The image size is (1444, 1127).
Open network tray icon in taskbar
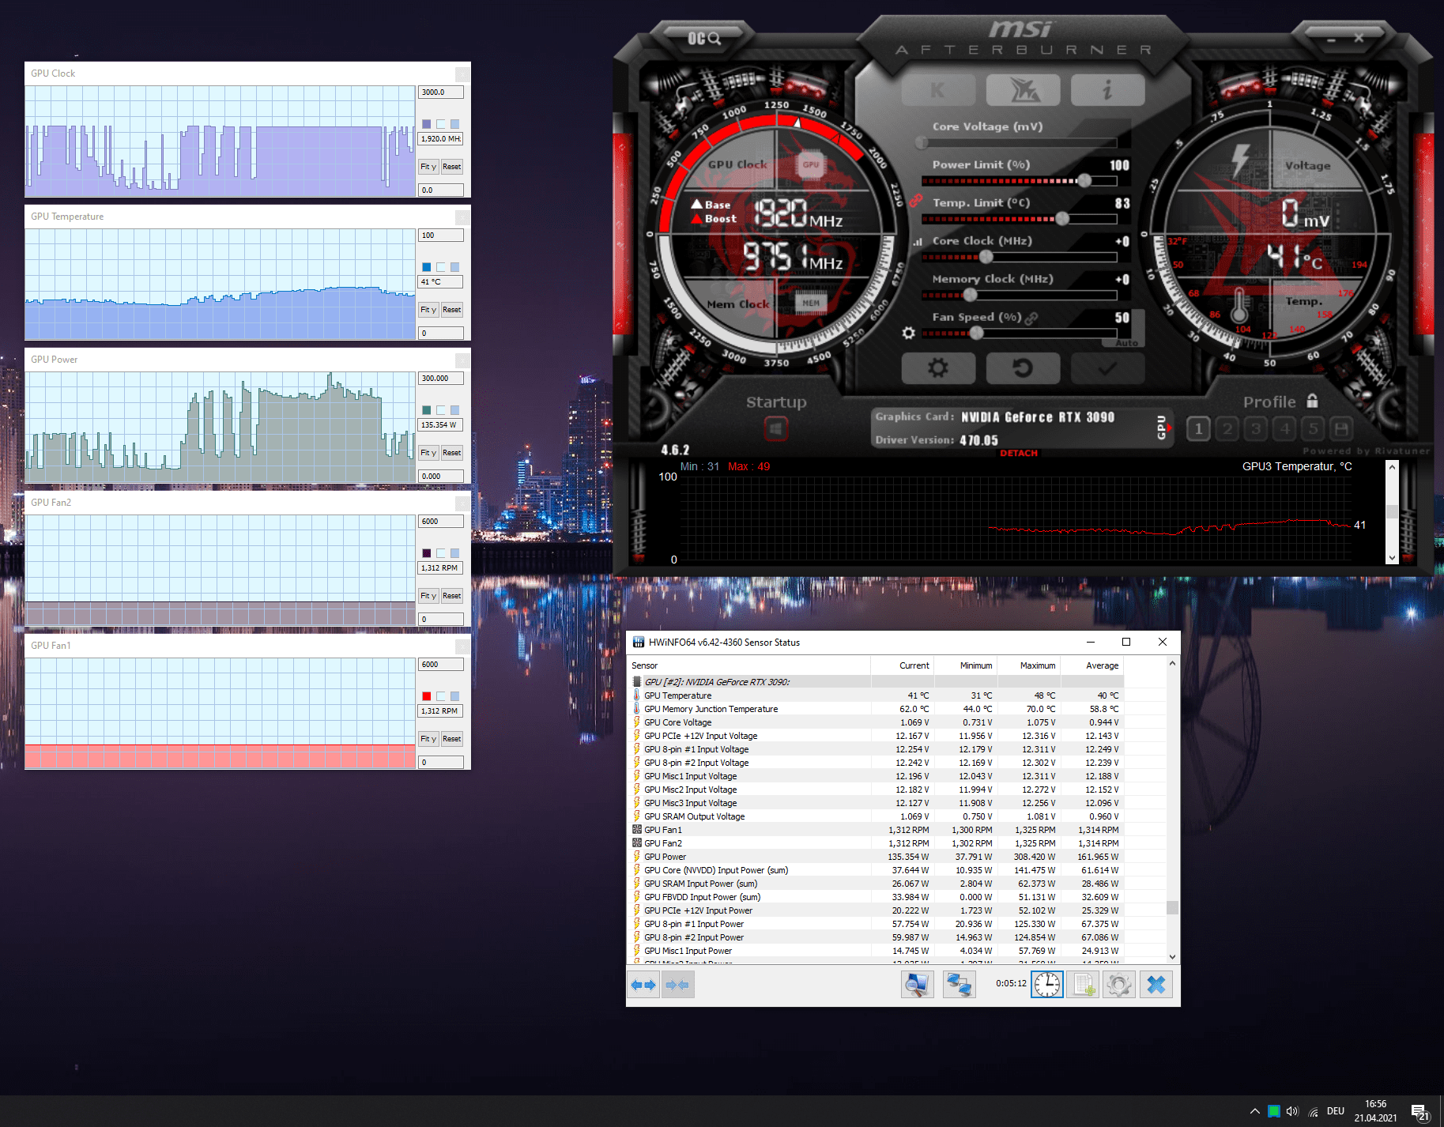tap(1314, 1111)
